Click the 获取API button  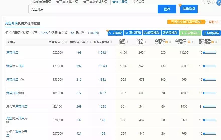pyautogui.click(x=214, y=22)
